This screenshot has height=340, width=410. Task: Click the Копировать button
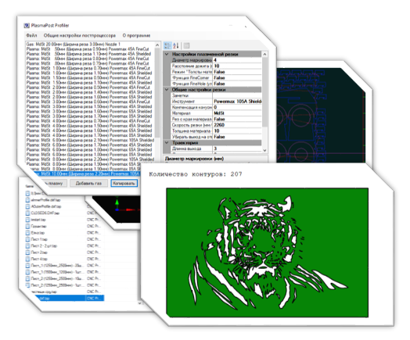(124, 183)
